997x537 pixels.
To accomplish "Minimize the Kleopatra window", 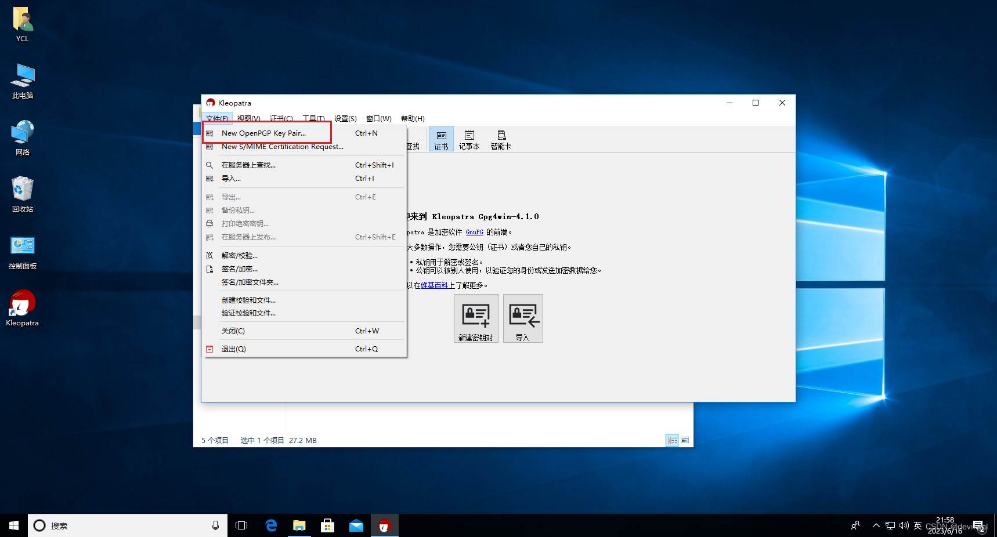I will click(x=729, y=103).
